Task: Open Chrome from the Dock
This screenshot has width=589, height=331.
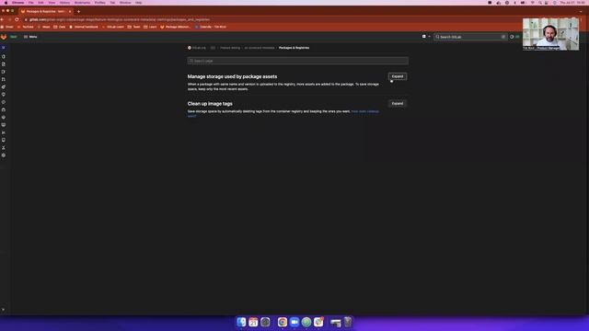Action: [283, 322]
